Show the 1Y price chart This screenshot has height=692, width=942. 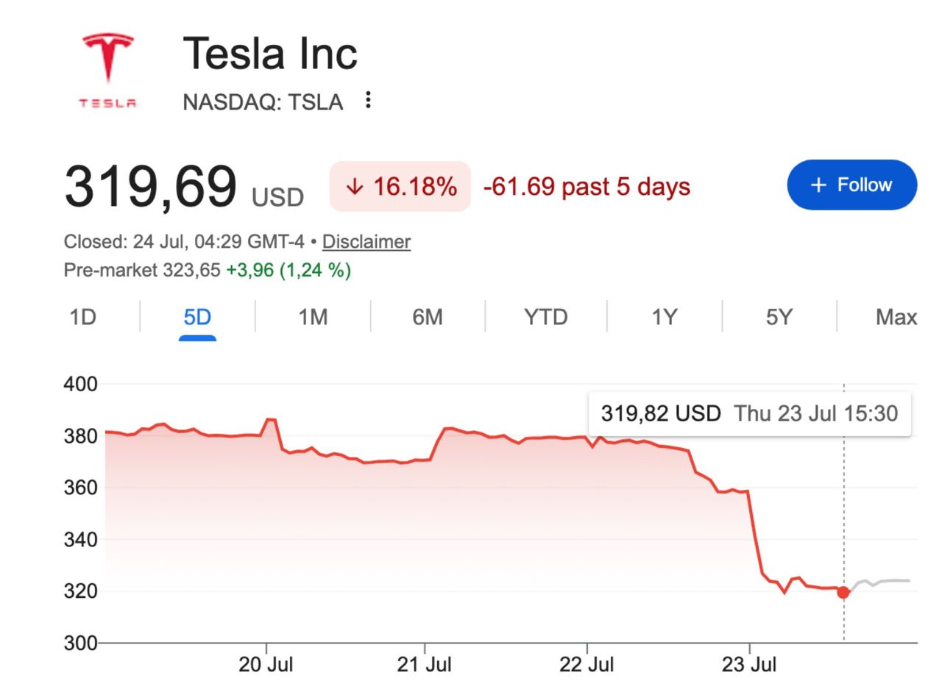pyautogui.click(x=665, y=317)
